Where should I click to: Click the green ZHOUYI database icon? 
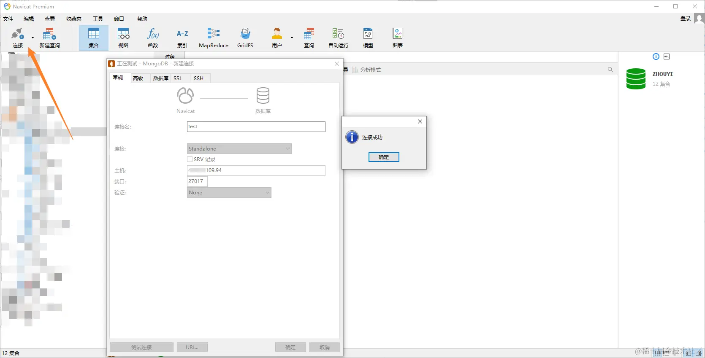coord(636,79)
